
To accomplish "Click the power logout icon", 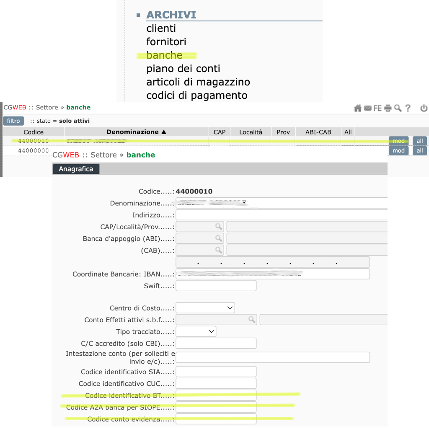I will tap(424, 108).
